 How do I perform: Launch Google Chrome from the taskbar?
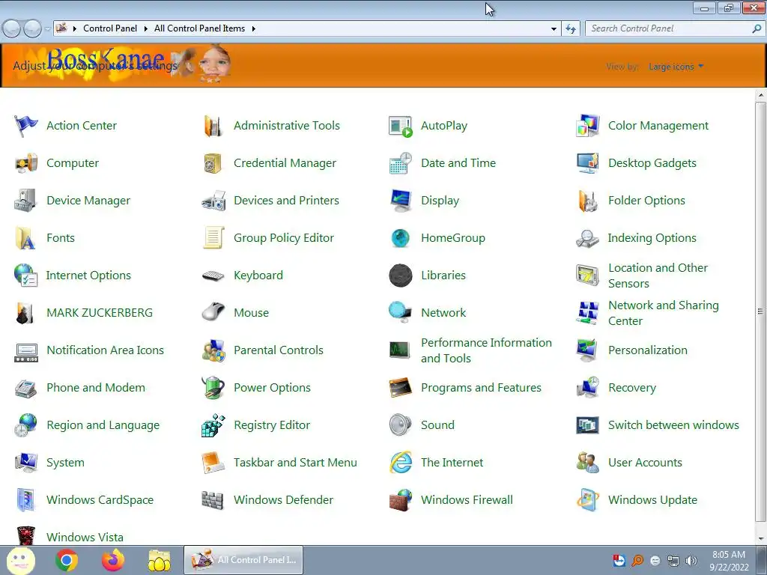coord(67,560)
